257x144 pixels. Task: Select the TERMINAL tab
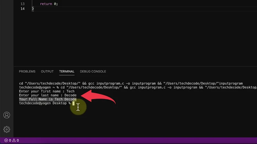point(66,71)
